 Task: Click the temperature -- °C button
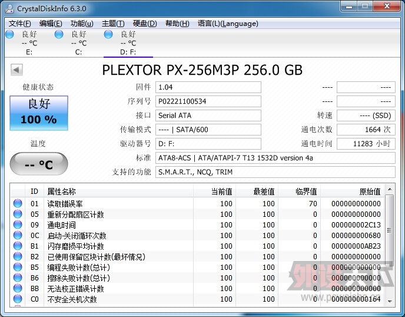pyautogui.click(x=39, y=164)
